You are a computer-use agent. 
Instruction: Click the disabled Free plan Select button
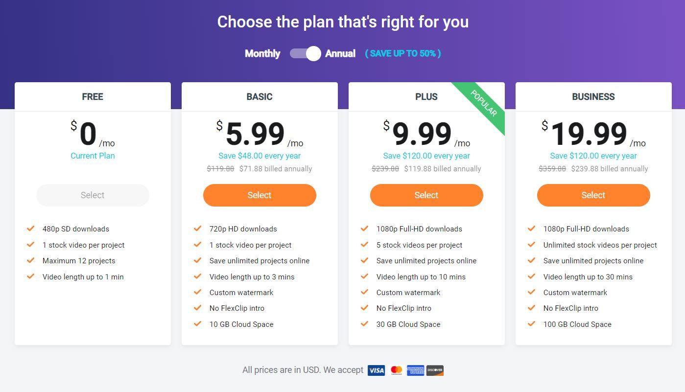point(93,195)
